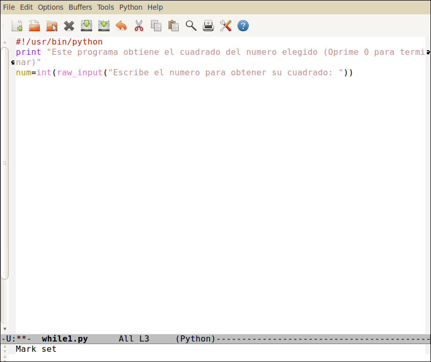This screenshot has width=431, height=362.
Task: Select the Save As toolbar icon
Action: point(104,26)
